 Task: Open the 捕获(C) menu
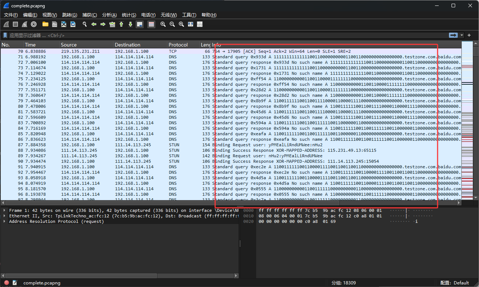[89, 15]
